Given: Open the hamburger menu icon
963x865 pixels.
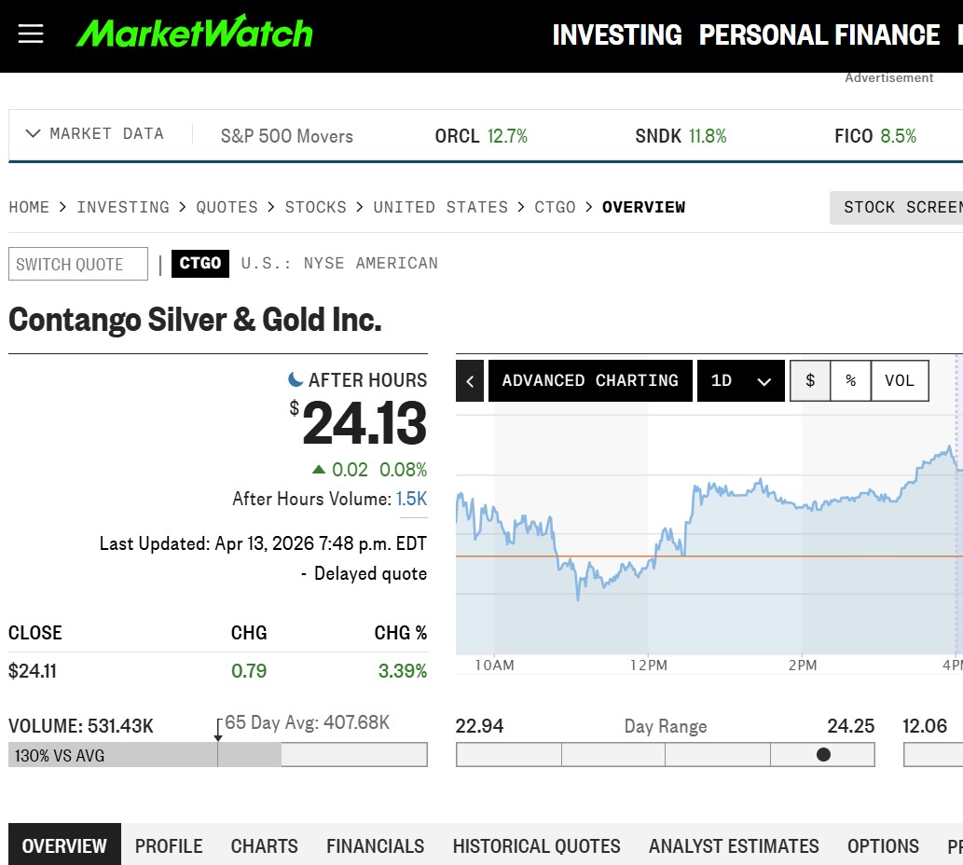Looking at the screenshot, I should pyautogui.click(x=31, y=34).
